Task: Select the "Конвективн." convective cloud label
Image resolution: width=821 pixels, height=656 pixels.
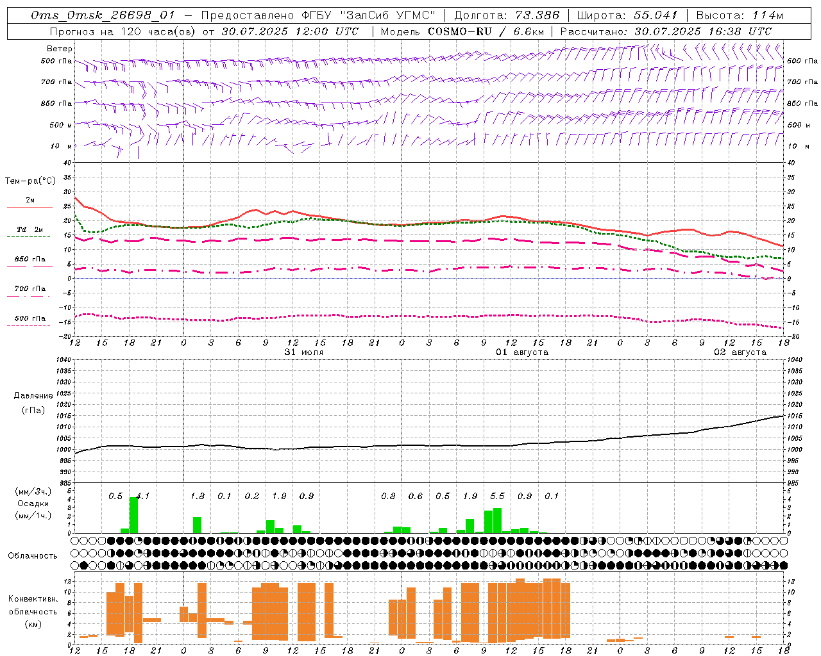Action: coord(33,599)
